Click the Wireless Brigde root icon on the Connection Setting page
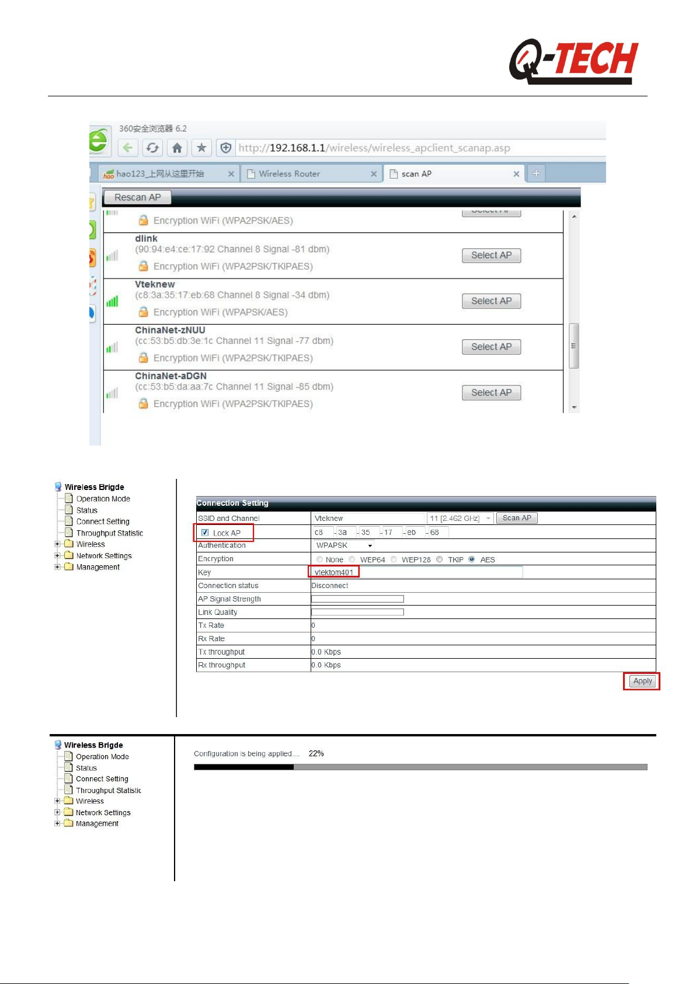Screen dimensions: 696x984 click(58, 486)
